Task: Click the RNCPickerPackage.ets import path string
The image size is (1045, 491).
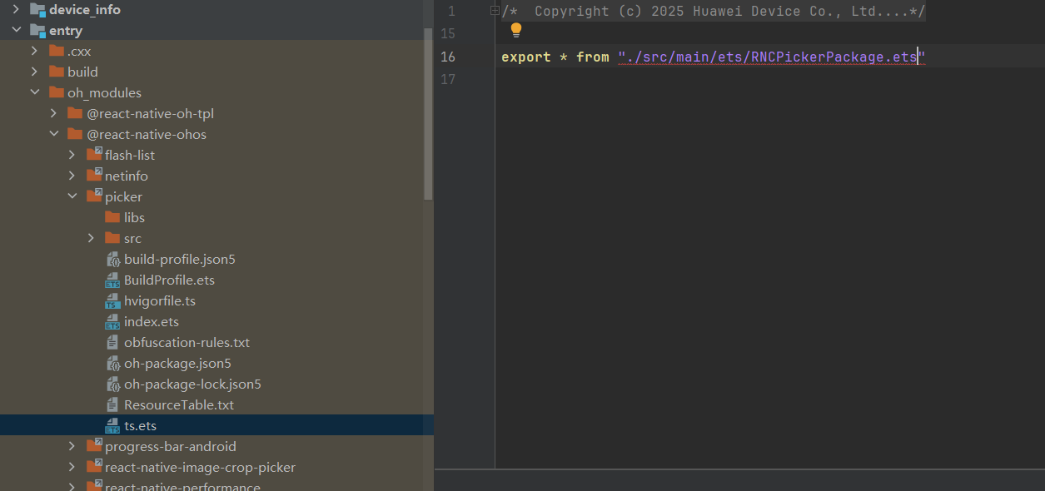Action: point(772,57)
